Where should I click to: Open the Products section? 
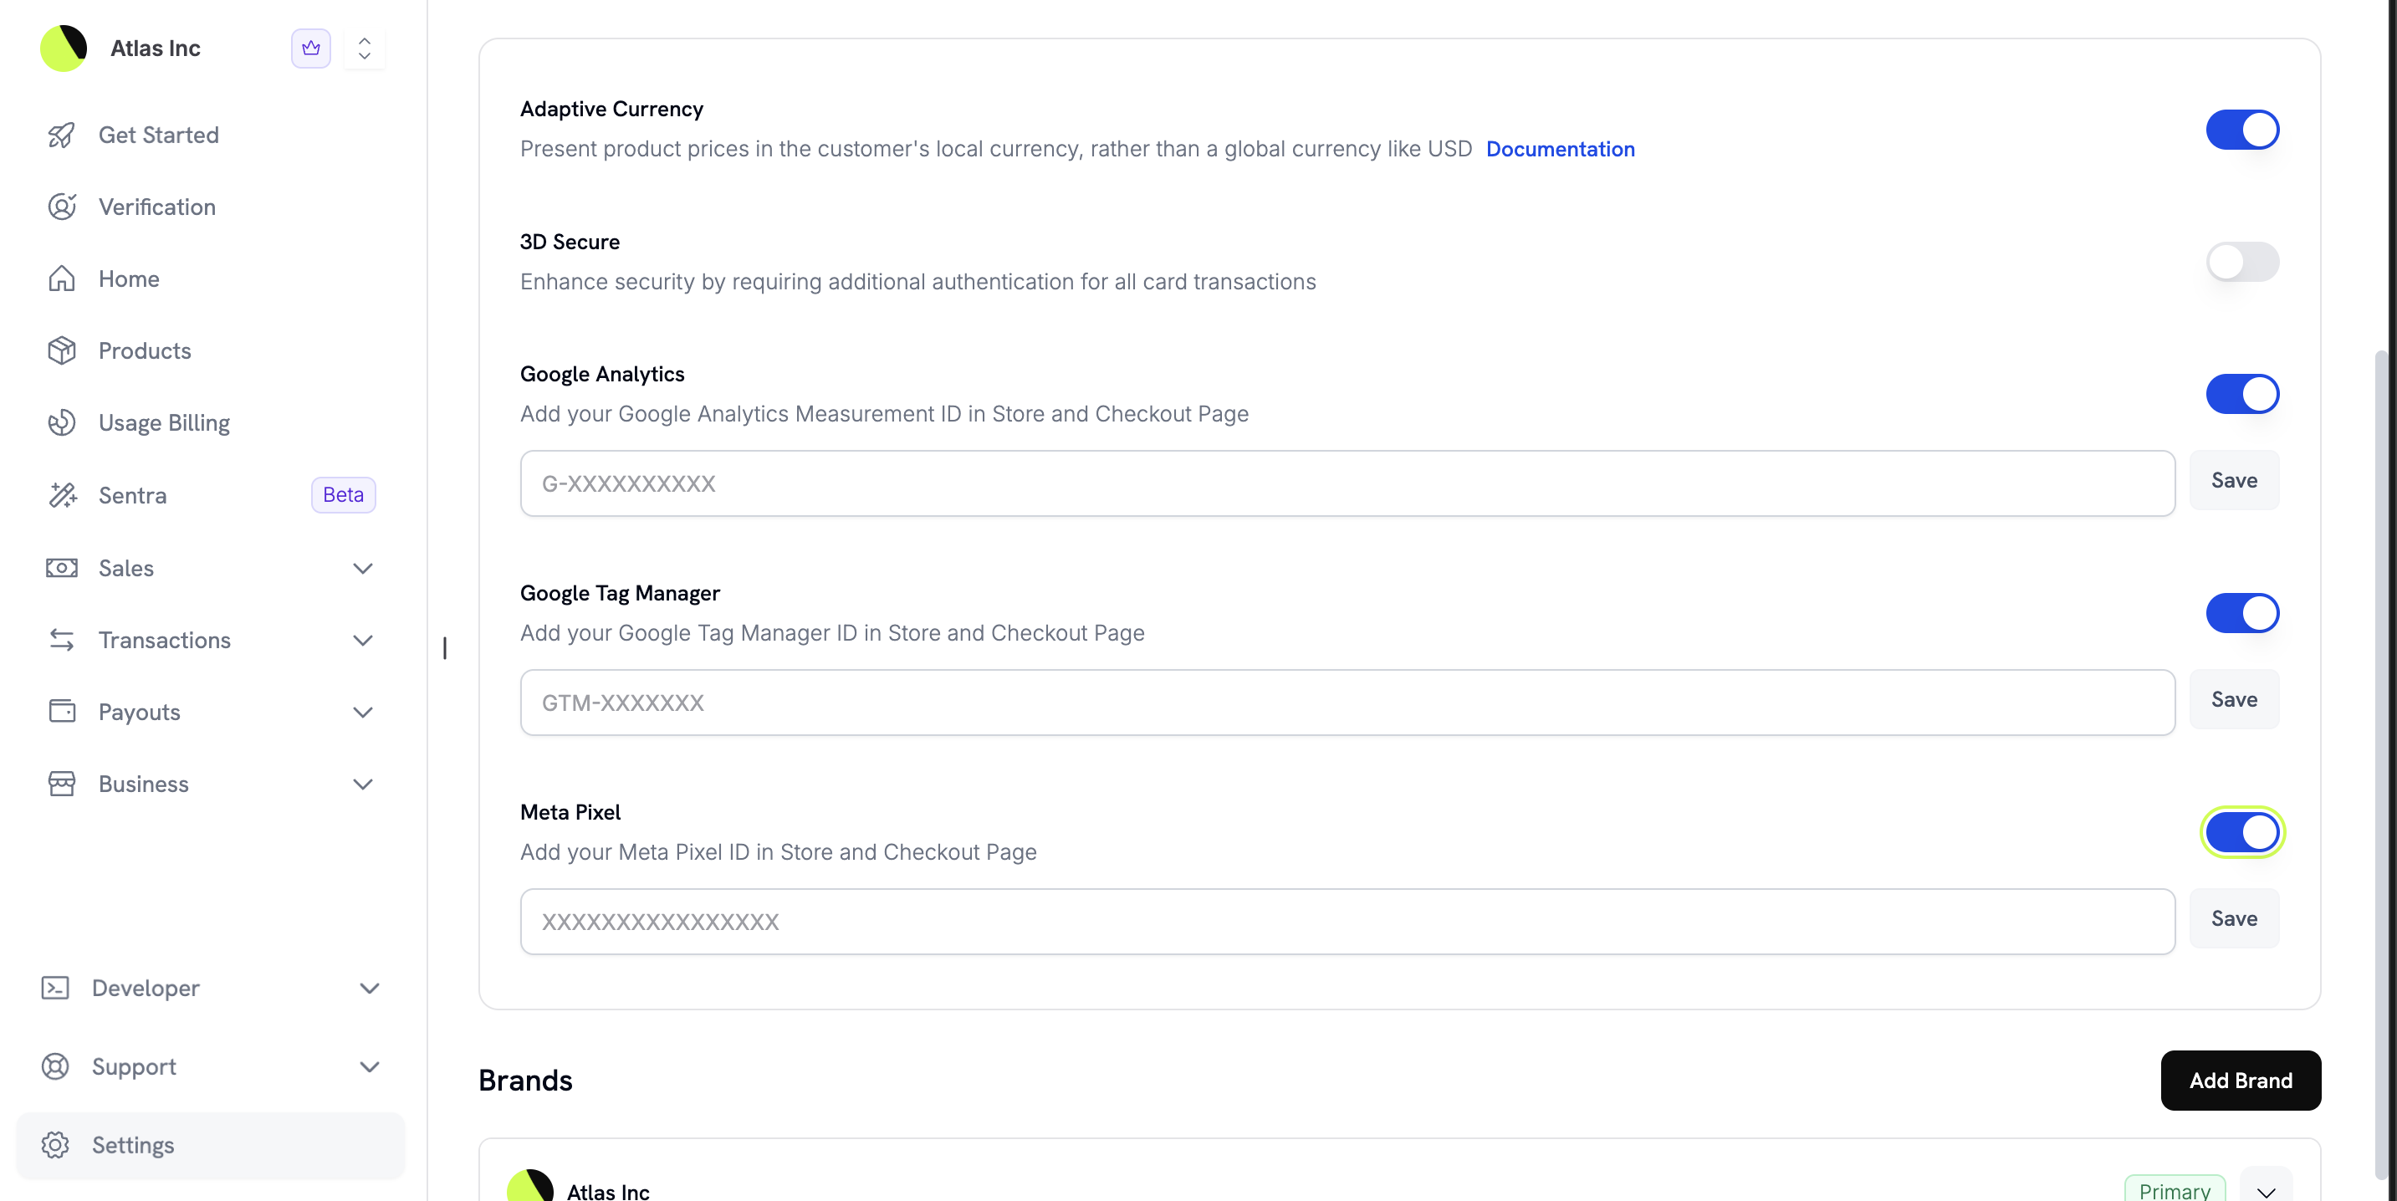click(144, 350)
